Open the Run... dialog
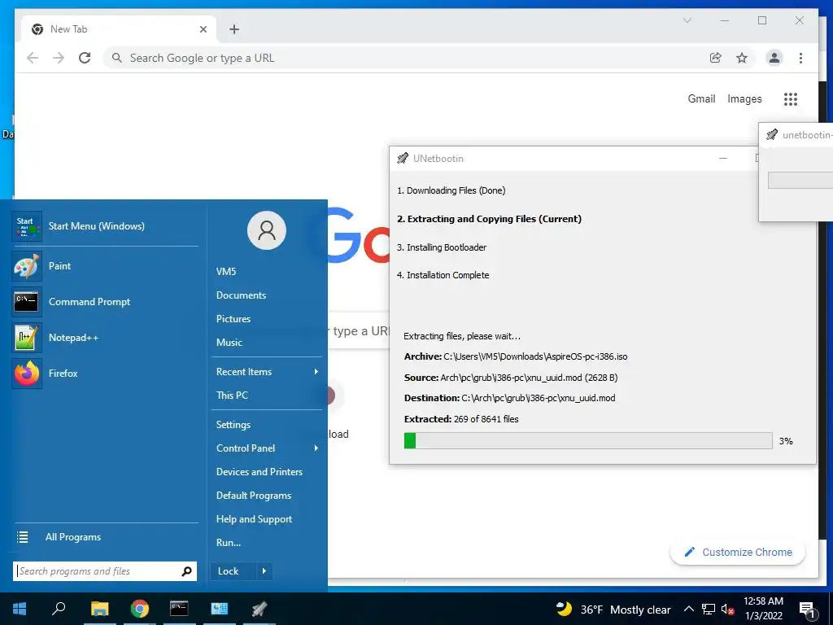 229,543
